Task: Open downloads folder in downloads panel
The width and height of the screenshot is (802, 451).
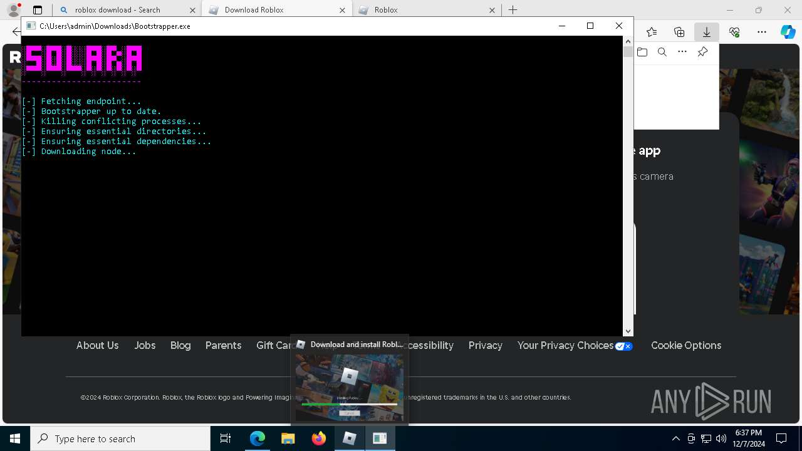Action: click(x=642, y=52)
